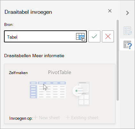Click the Draaitabellen section heading
Screen dimensions: 135x129
(x=18, y=56)
